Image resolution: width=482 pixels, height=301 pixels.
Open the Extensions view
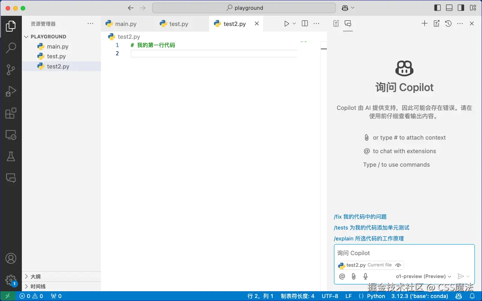tap(11, 113)
